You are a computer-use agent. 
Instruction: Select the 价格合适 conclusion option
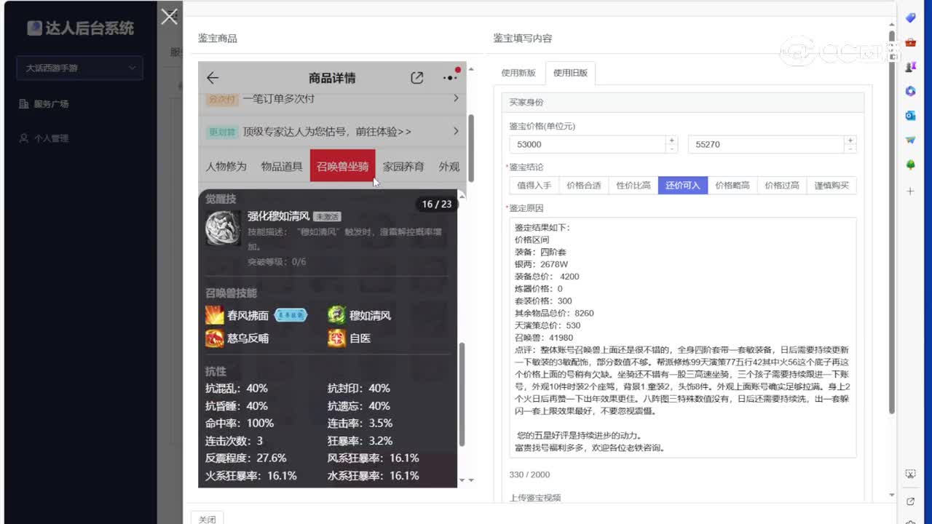tap(582, 185)
